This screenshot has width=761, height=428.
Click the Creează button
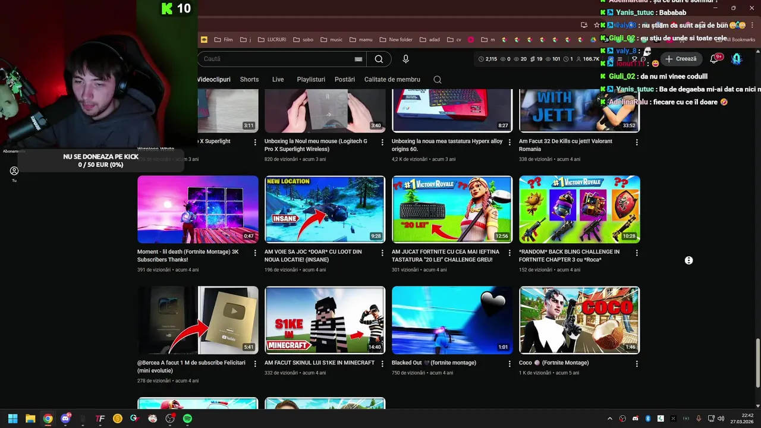681,59
